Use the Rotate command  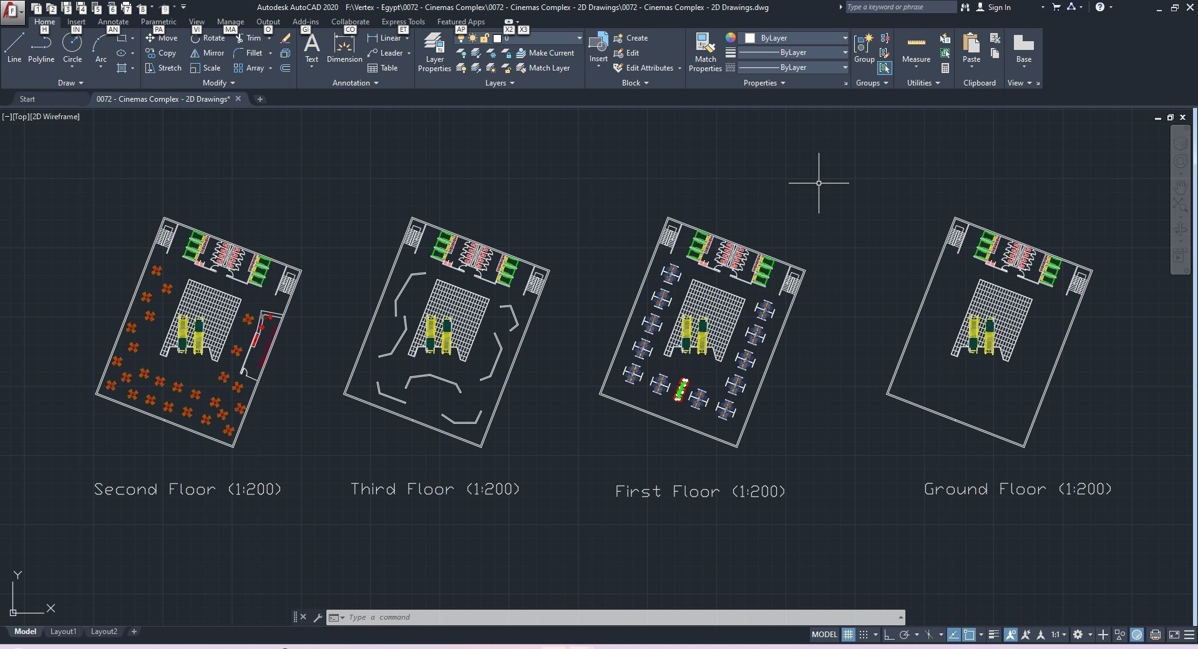(208, 38)
